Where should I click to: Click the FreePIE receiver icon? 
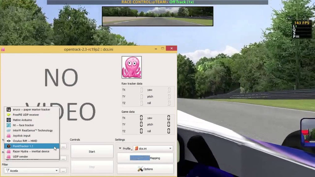(9, 115)
